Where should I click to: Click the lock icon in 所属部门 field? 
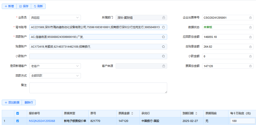click(x=164, y=18)
